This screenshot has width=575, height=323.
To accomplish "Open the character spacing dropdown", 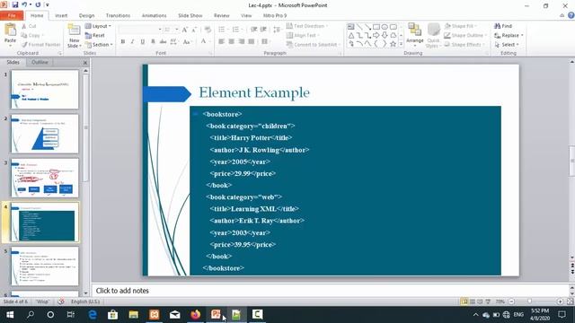I will (x=173, y=41).
